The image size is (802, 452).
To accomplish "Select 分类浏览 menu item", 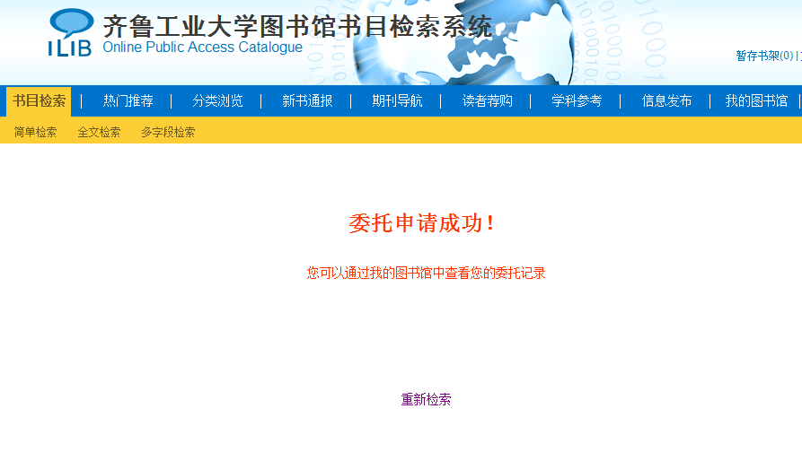I will pos(217,101).
